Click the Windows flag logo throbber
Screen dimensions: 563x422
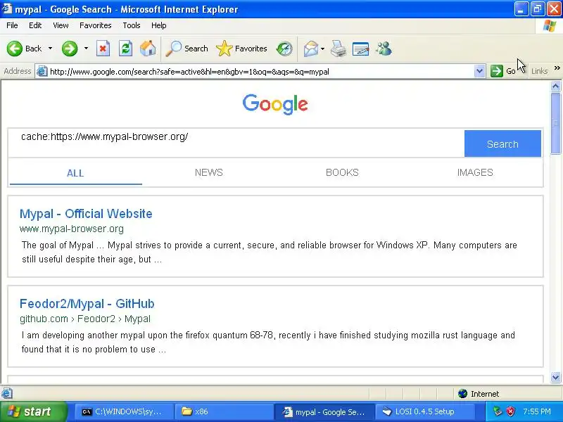(x=550, y=25)
